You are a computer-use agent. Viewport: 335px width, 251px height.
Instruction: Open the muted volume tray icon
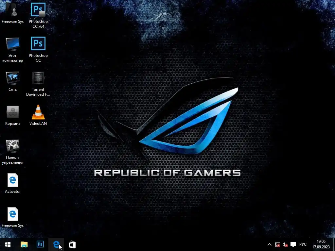tap(285, 244)
